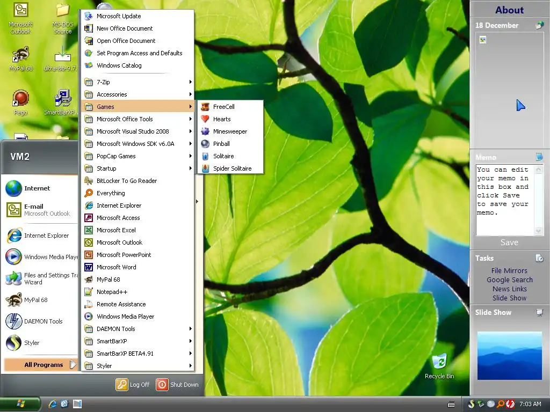Image resolution: width=550 pixels, height=412 pixels.
Task: Open Windows Media Player in recent list
Action: (x=39, y=257)
